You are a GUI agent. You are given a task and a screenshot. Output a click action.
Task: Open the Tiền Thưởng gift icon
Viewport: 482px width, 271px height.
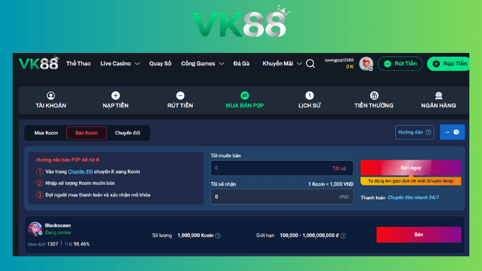[x=374, y=96]
